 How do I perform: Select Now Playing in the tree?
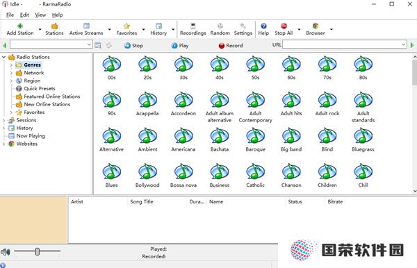click(31, 136)
